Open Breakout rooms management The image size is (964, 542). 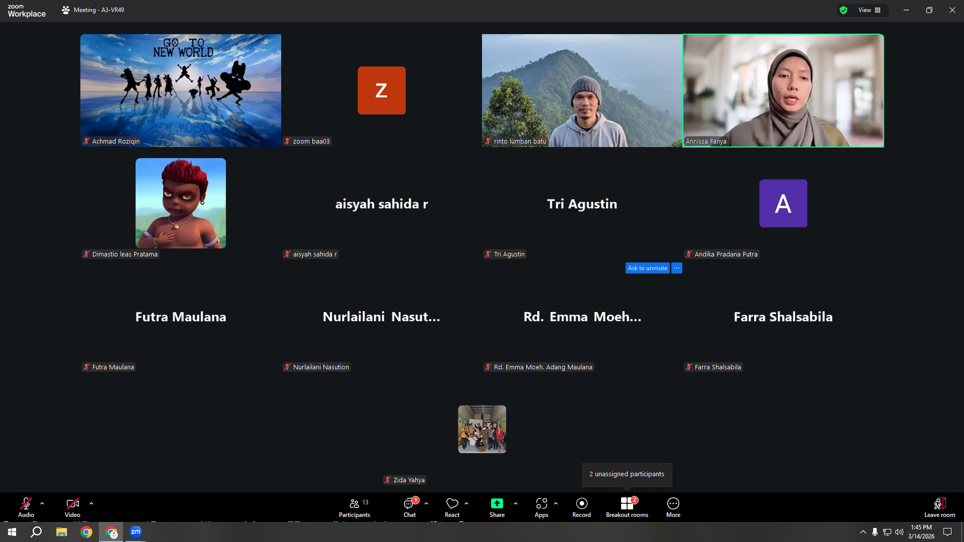pyautogui.click(x=627, y=507)
